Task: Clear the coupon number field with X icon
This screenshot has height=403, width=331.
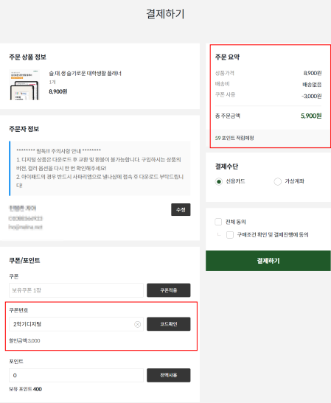Action: (x=138, y=324)
